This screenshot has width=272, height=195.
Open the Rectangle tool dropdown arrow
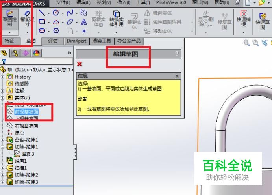coord(48,22)
